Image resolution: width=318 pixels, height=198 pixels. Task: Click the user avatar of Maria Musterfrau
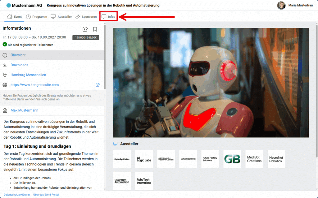click(x=281, y=5)
